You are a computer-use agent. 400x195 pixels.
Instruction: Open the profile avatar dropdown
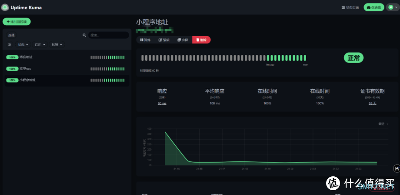[x=393, y=7]
